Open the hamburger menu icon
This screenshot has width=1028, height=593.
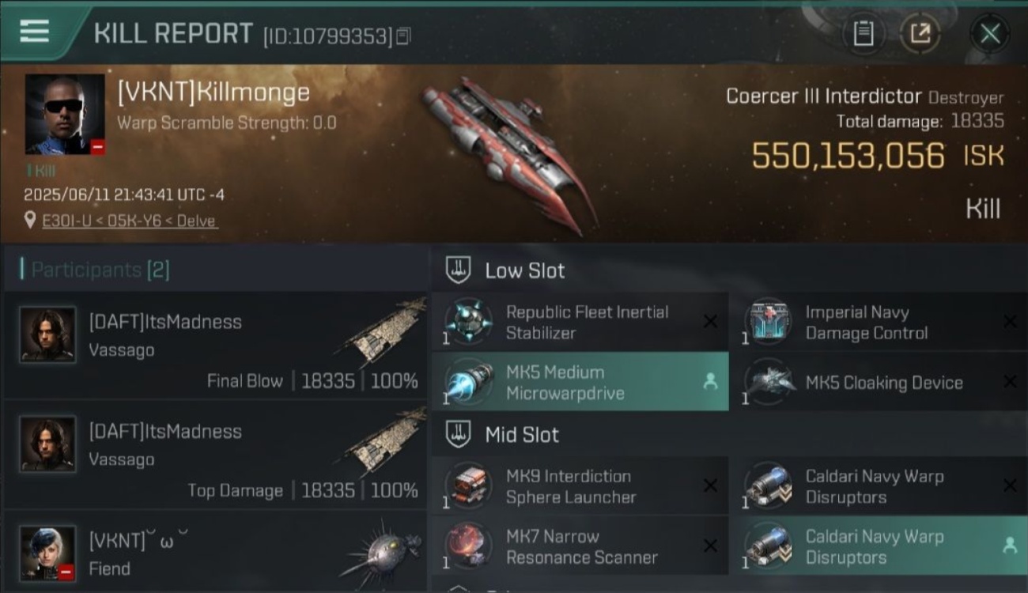click(34, 31)
